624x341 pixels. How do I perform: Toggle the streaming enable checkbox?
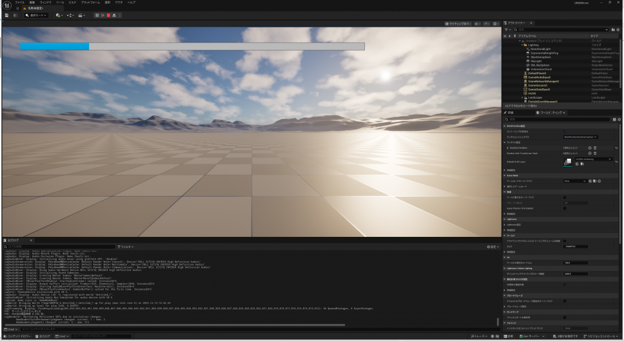[564, 131]
